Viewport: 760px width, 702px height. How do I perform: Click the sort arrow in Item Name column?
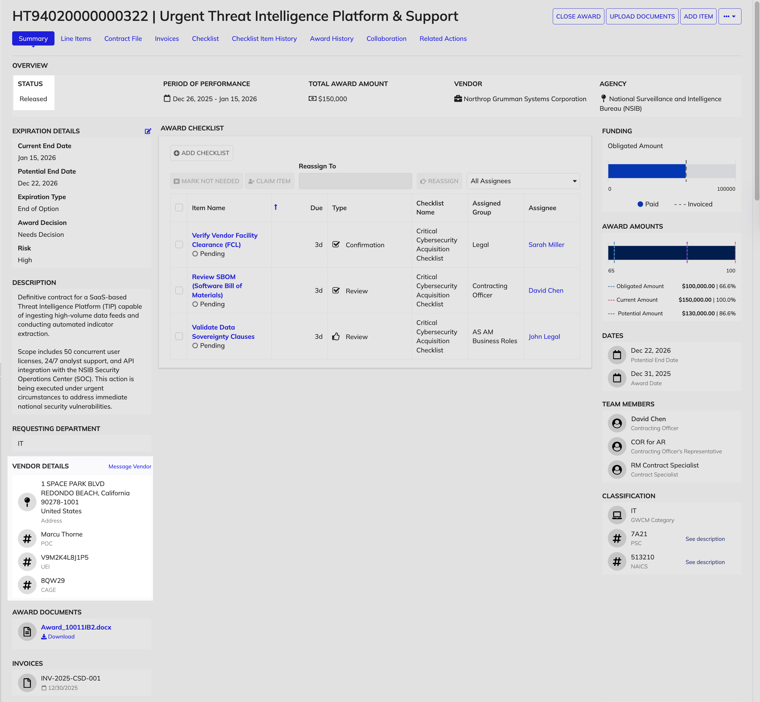pos(276,207)
